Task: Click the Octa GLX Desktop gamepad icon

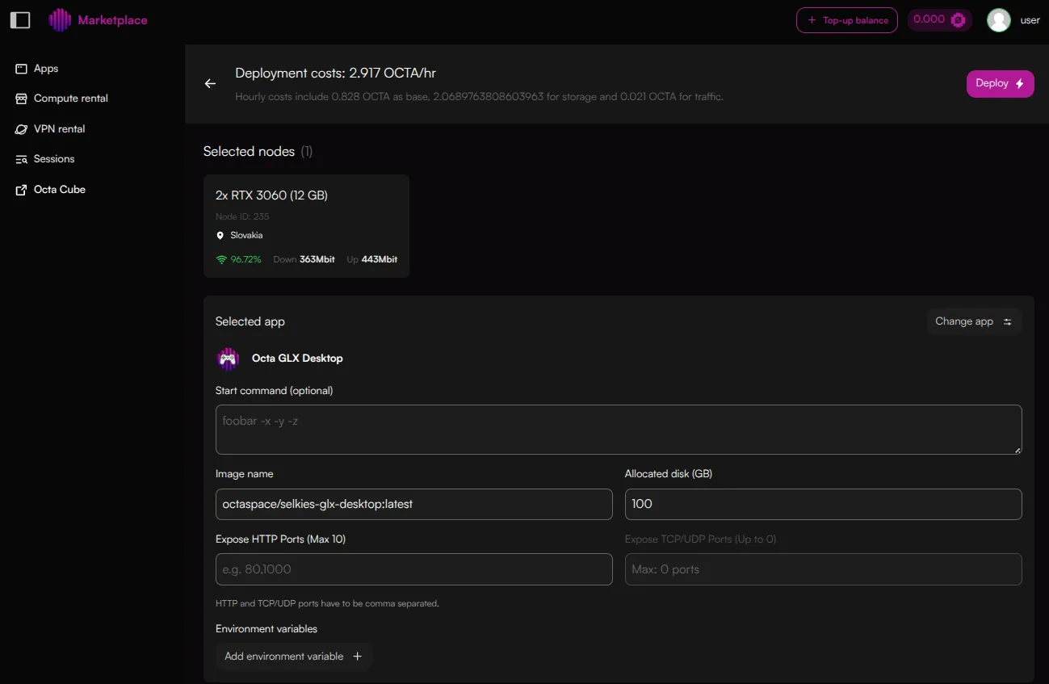Action: 228,359
